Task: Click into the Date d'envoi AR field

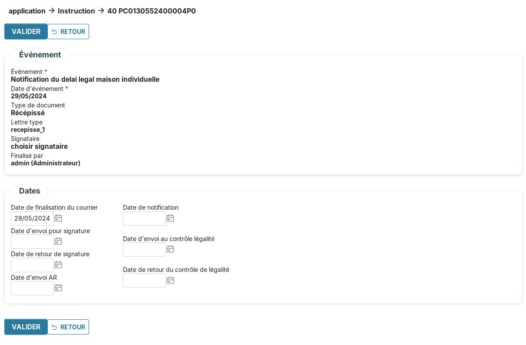Action: pyautogui.click(x=32, y=288)
